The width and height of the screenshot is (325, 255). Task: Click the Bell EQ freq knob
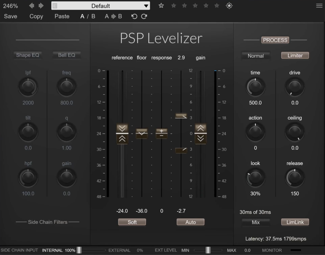tap(67, 87)
